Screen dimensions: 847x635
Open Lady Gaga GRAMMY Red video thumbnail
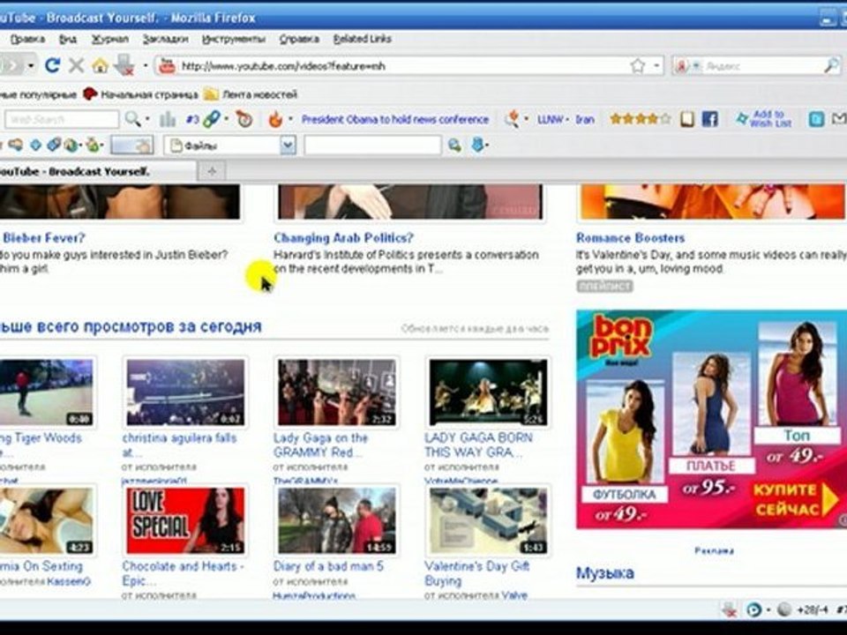point(336,392)
